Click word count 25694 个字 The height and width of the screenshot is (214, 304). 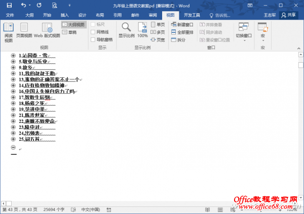point(54,210)
